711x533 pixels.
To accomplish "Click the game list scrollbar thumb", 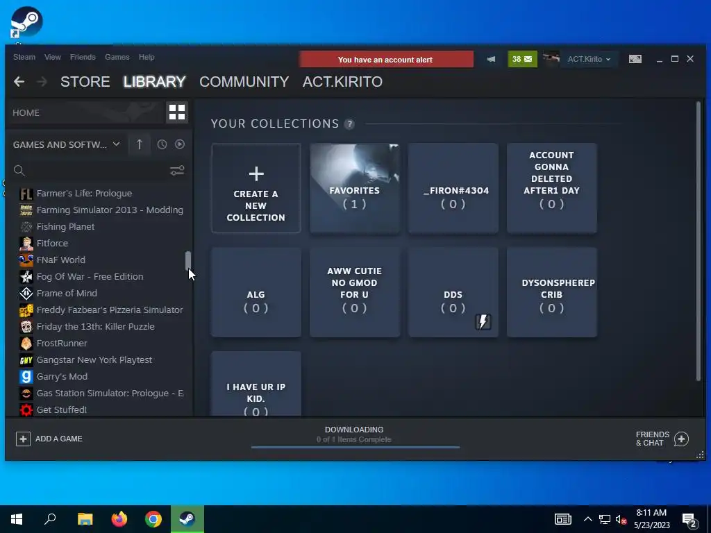I will (188, 260).
